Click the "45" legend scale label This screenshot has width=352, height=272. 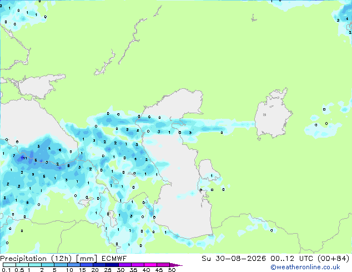(x=159, y=270)
